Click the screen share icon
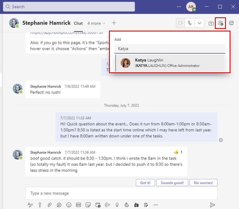239x209 pixels. [x=212, y=23]
